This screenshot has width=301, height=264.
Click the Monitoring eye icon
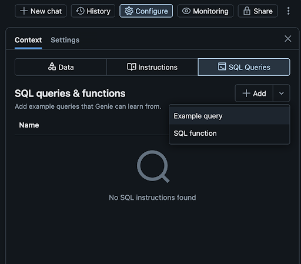point(186,11)
